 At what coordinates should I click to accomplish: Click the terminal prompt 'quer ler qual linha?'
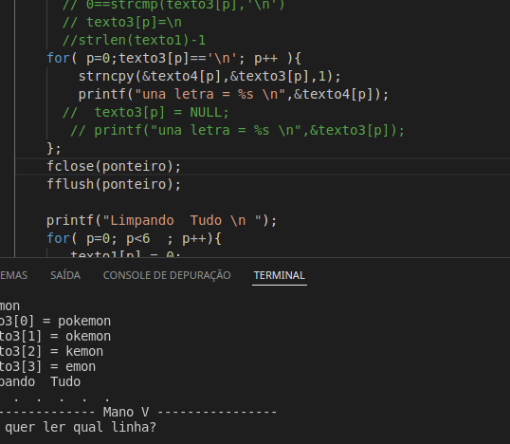[x=81, y=427]
